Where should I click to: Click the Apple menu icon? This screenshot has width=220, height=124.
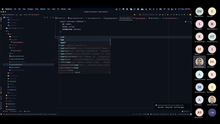(2, 9)
